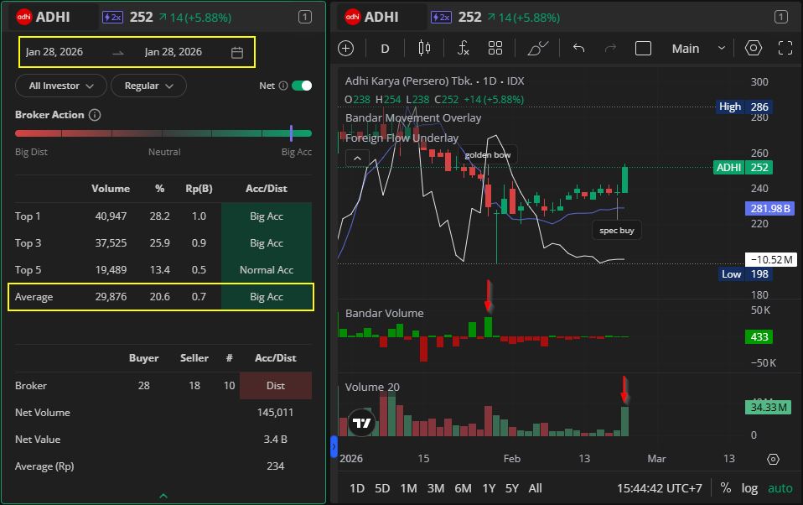Click the Bandar Volume indicator label

(384, 313)
